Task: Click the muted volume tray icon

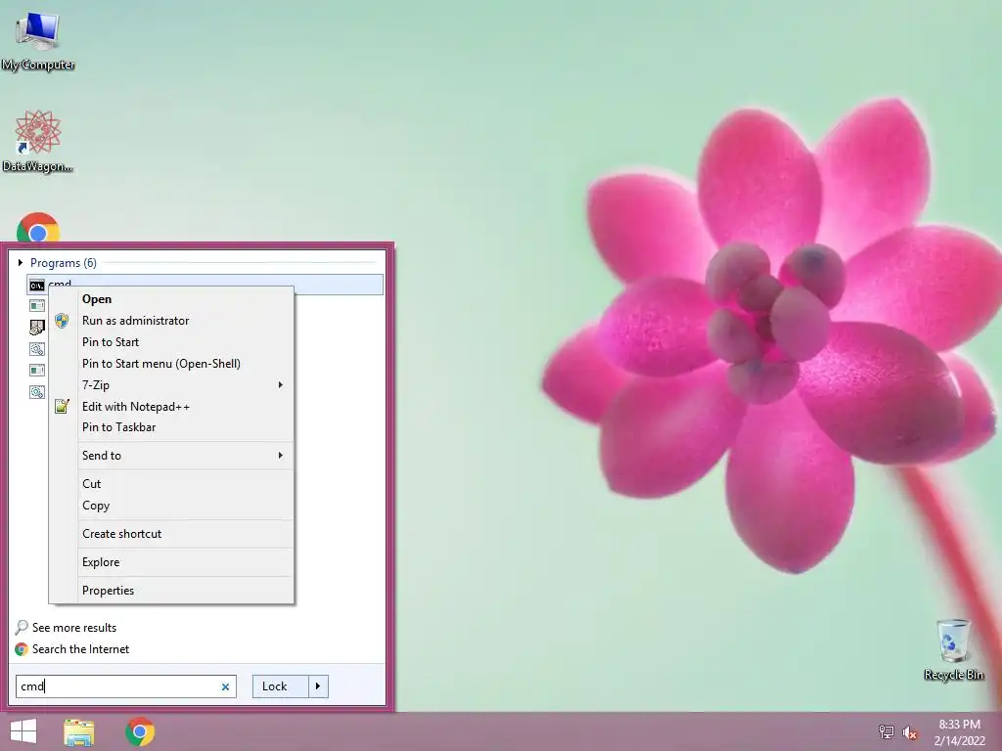Action: point(910,732)
